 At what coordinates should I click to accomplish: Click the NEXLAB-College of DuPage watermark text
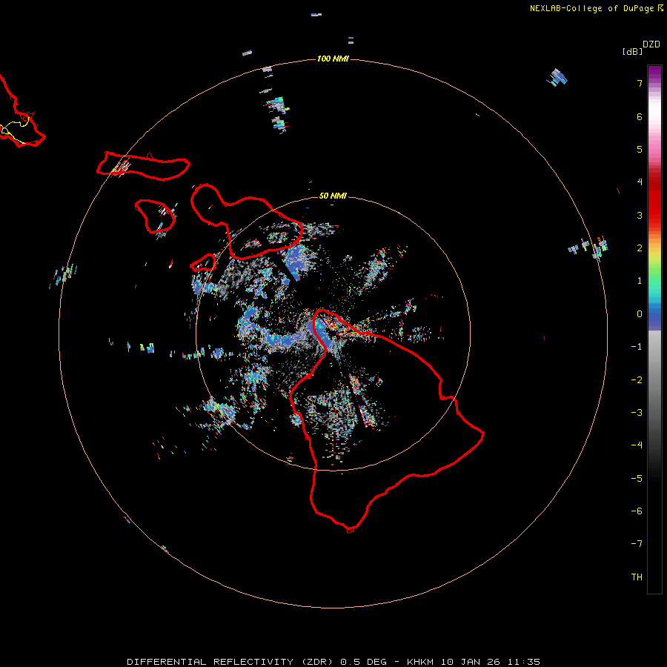click(x=597, y=8)
